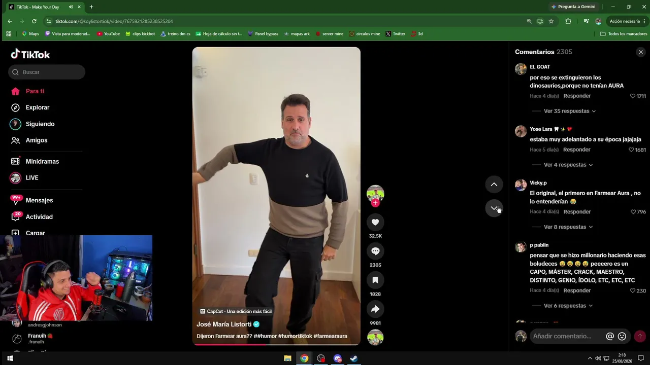Click the browser address bar
Viewport: 650px width, 365px height.
pos(284,21)
